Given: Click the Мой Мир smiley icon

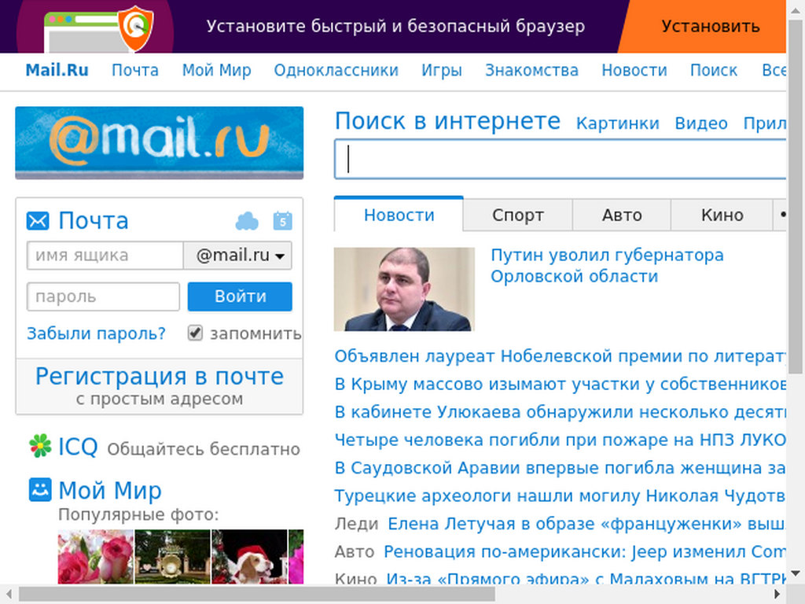Looking at the screenshot, I should pyautogui.click(x=40, y=489).
